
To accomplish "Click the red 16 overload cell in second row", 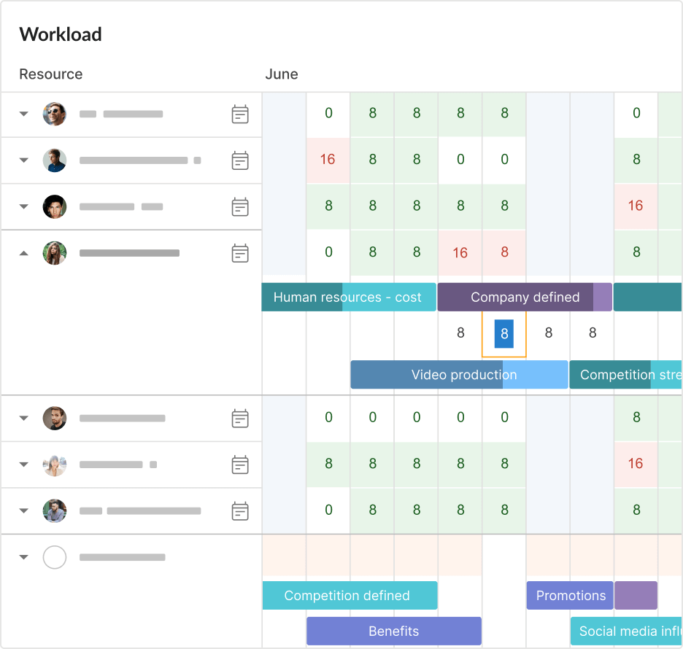I will tap(328, 160).
